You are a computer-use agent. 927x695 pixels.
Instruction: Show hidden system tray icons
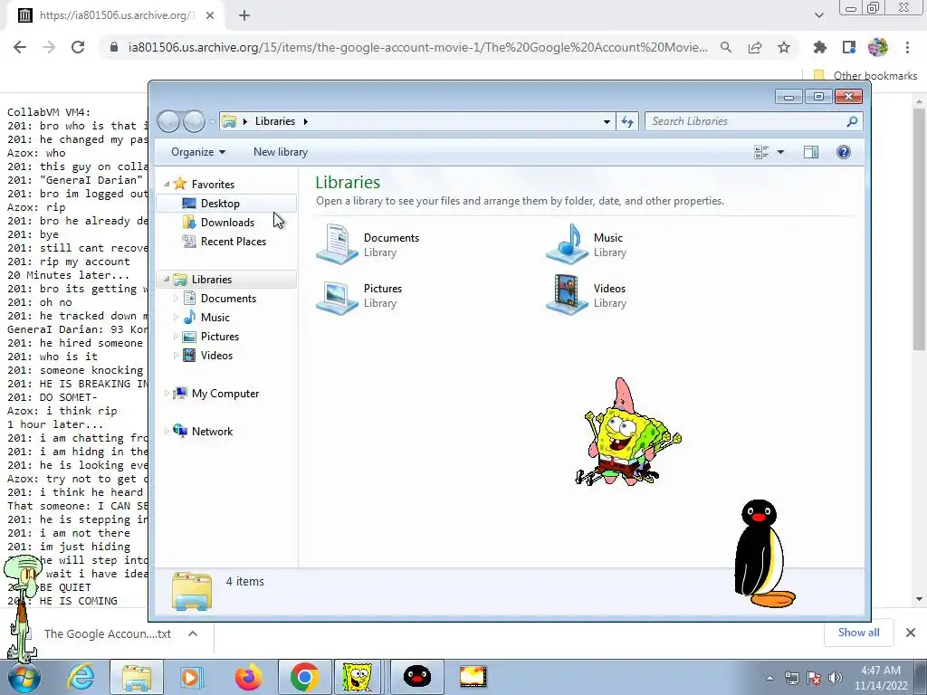769,678
